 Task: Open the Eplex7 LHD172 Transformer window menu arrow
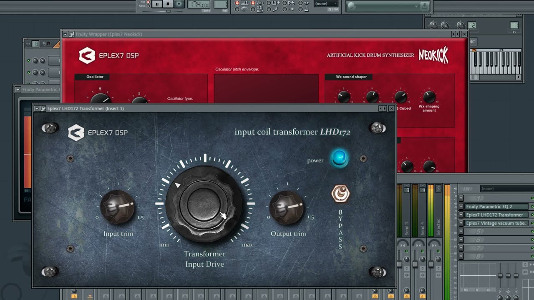[37, 108]
